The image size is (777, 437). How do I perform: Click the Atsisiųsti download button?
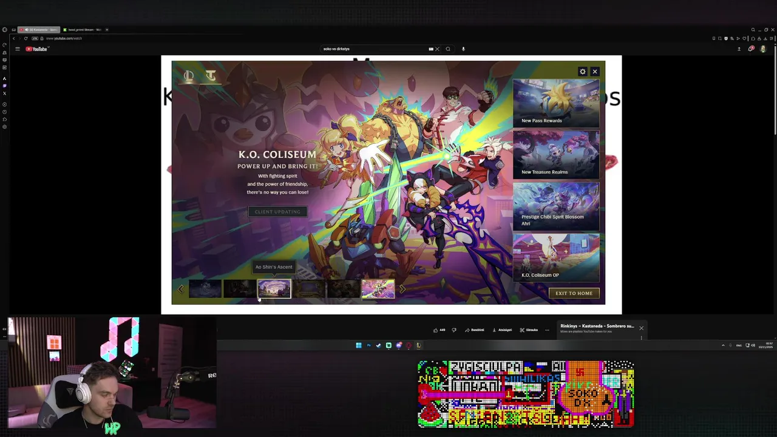pos(502,330)
